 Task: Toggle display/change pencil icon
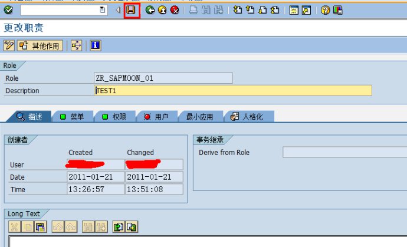tap(9, 45)
